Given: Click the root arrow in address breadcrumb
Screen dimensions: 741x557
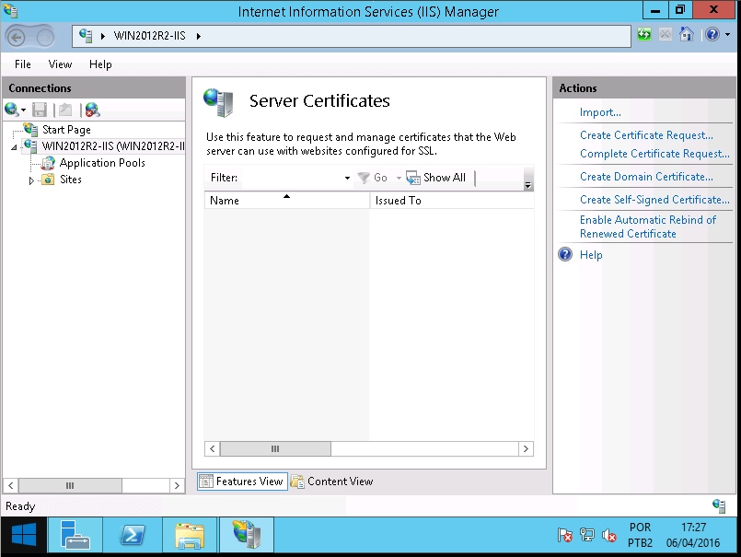Looking at the screenshot, I should [x=102, y=36].
